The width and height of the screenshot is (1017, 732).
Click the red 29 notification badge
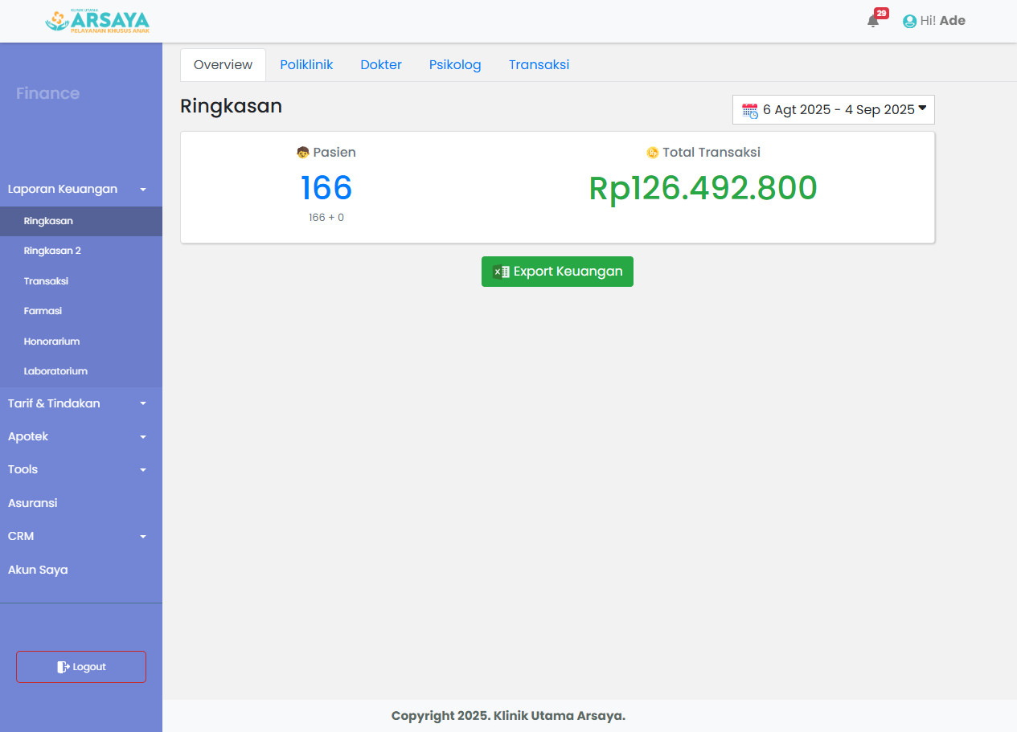click(x=881, y=14)
